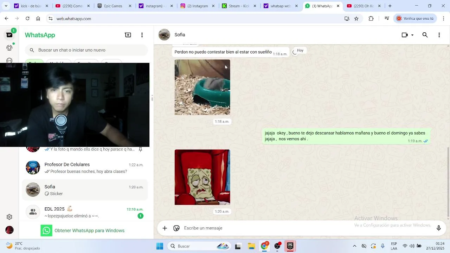Go back in browser
450x253 pixels.
click(6, 19)
